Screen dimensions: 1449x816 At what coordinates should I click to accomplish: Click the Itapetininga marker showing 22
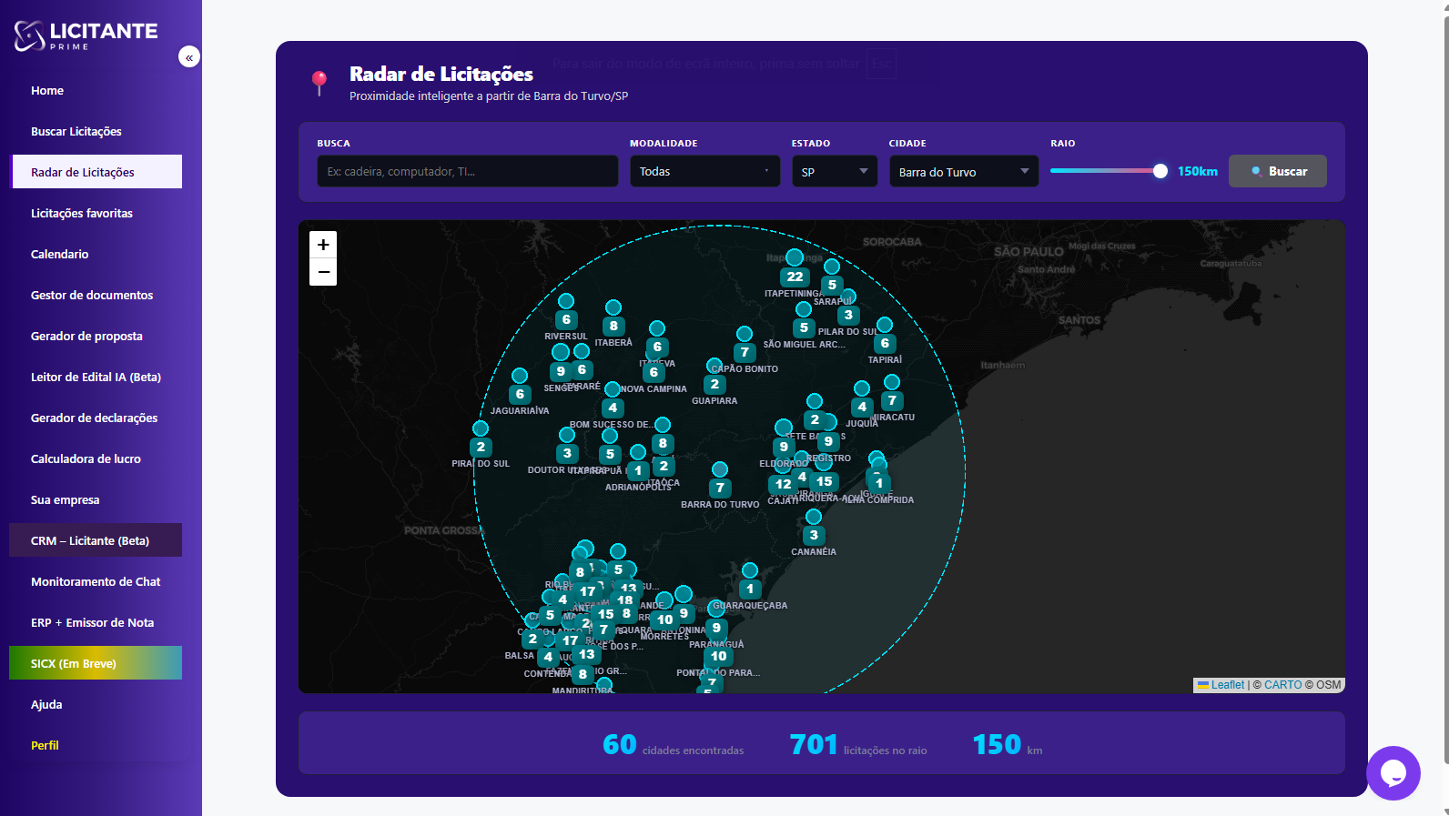pyautogui.click(x=795, y=277)
